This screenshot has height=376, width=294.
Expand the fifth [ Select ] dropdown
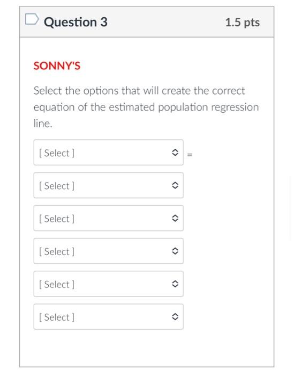(109, 284)
